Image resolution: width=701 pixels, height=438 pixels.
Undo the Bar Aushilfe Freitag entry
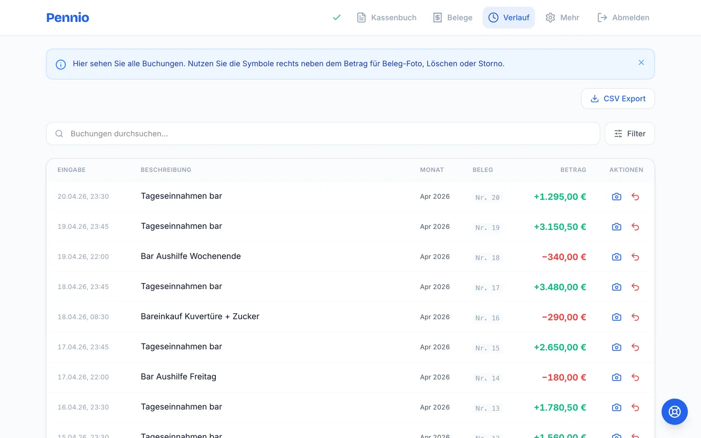635,377
